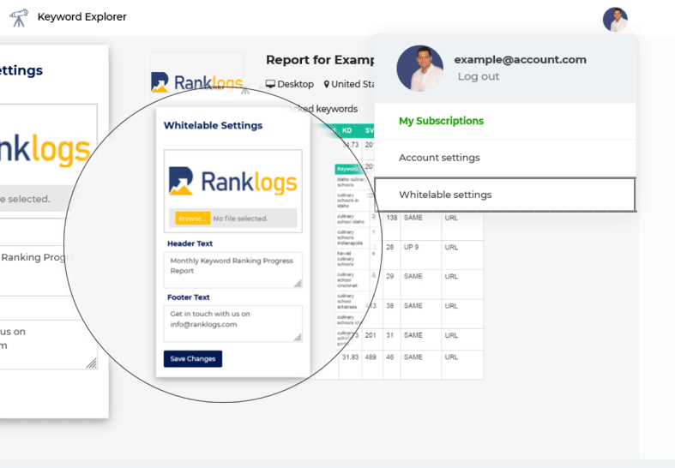Click the yellow Browse file button

point(192,219)
